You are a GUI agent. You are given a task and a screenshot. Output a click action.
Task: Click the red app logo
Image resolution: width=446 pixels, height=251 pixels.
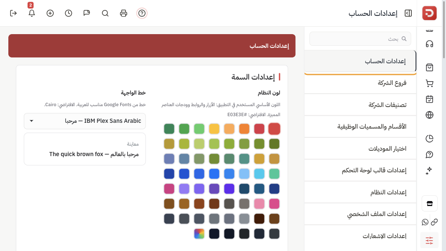click(429, 13)
